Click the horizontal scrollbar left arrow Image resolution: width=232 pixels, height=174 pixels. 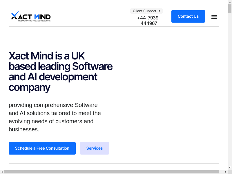2,172
